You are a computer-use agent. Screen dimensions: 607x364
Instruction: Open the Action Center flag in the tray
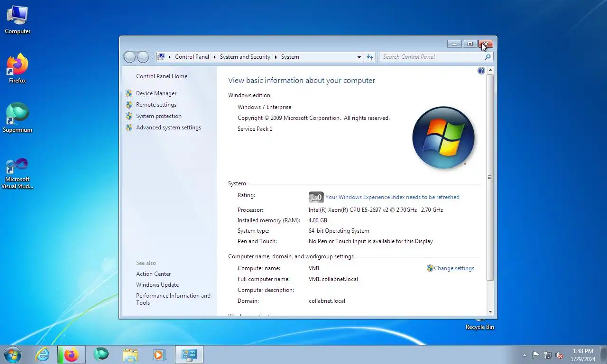536,355
